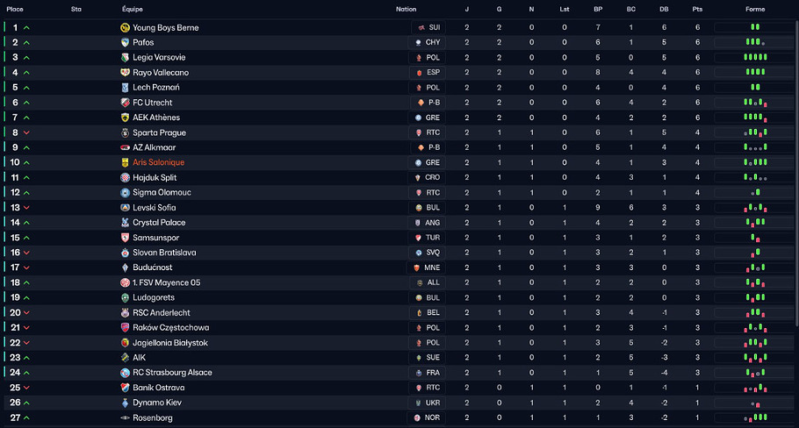This screenshot has width=799, height=428.
Task: Click the Pafos club crest icon
Action: 125,43
